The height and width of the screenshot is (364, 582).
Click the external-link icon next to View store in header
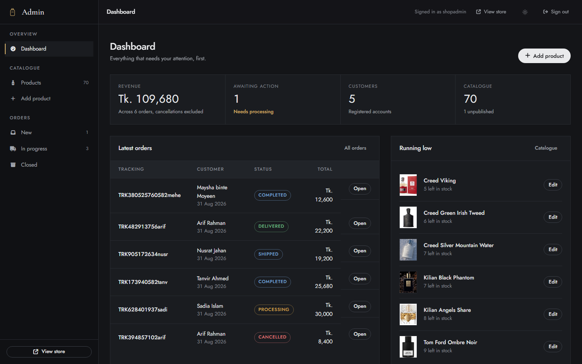click(x=479, y=12)
